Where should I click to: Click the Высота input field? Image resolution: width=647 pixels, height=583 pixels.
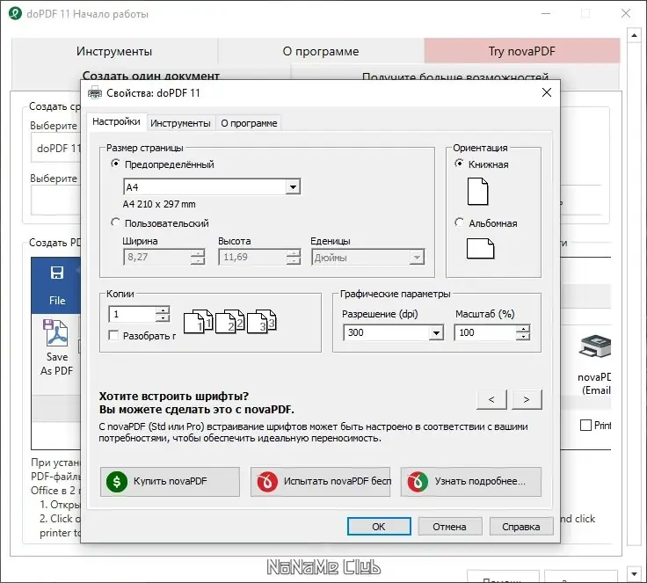coord(252,257)
